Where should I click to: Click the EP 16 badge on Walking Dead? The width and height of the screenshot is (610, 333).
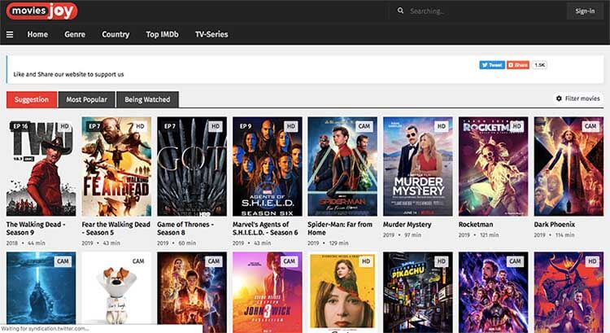[x=21, y=126]
